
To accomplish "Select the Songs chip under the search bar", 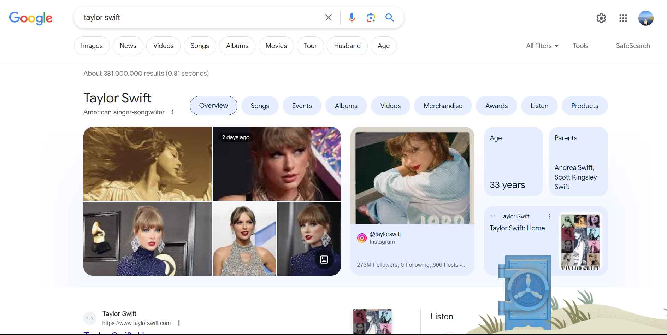I will click(200, 46).
